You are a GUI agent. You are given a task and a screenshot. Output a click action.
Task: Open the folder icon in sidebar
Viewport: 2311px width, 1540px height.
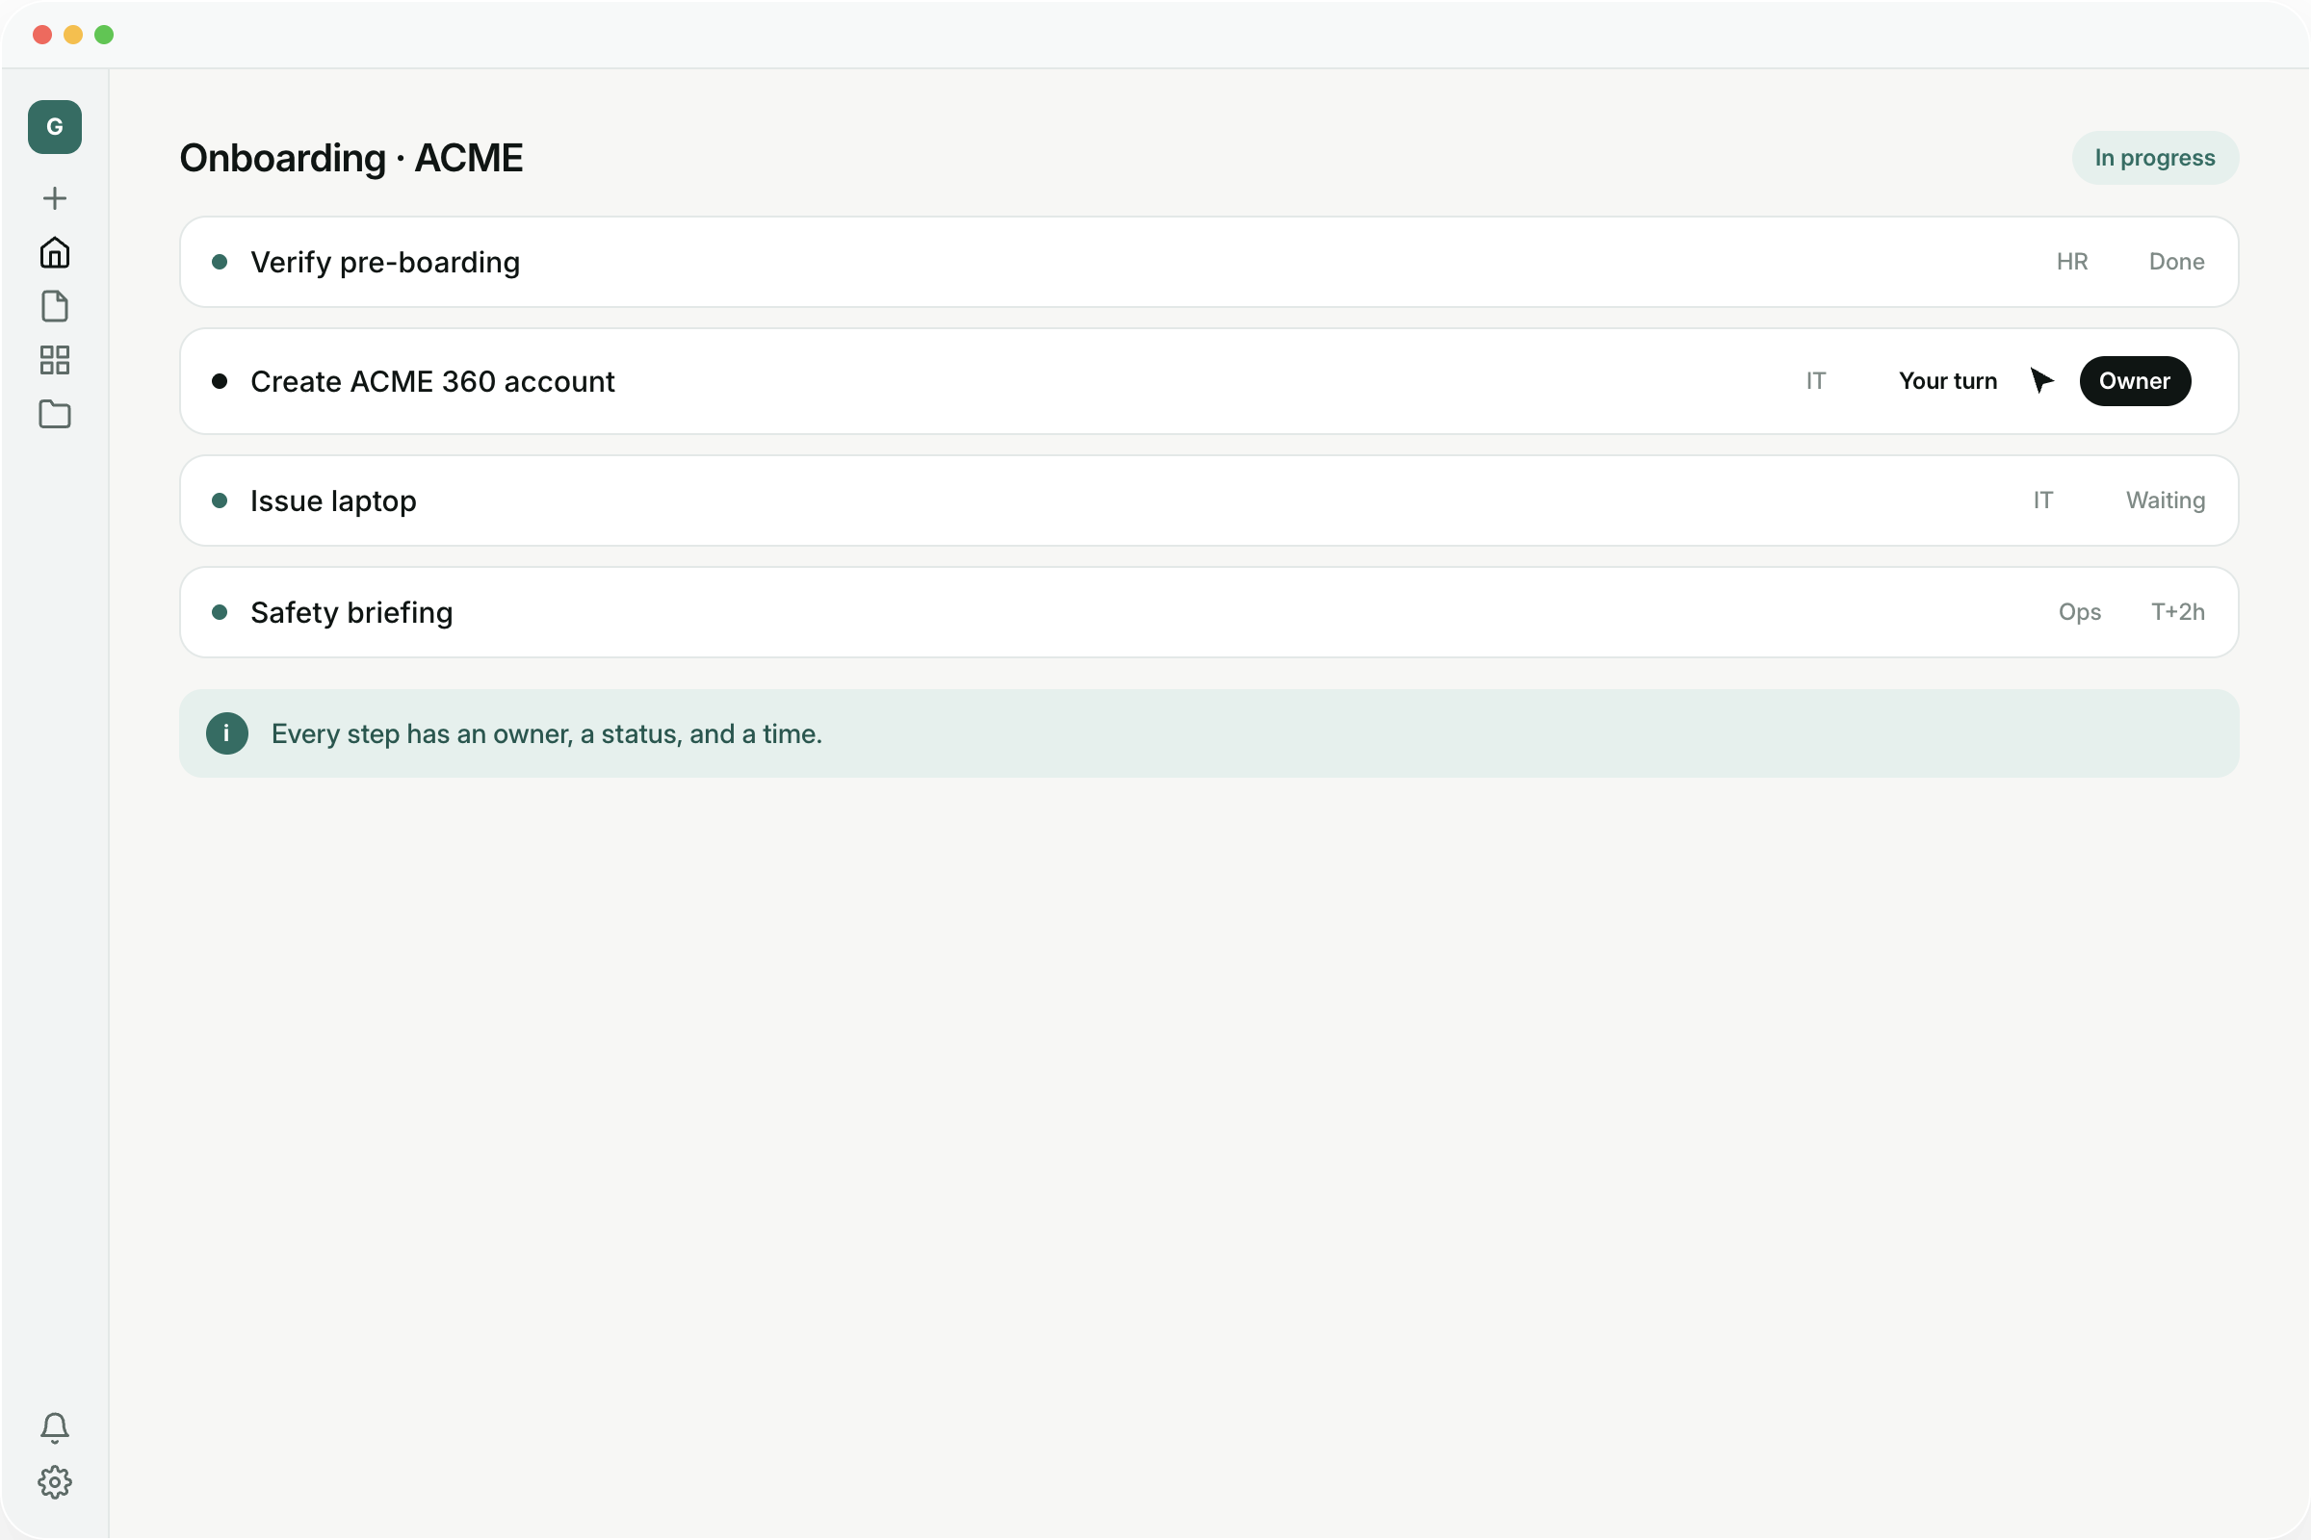pos(55,415)
